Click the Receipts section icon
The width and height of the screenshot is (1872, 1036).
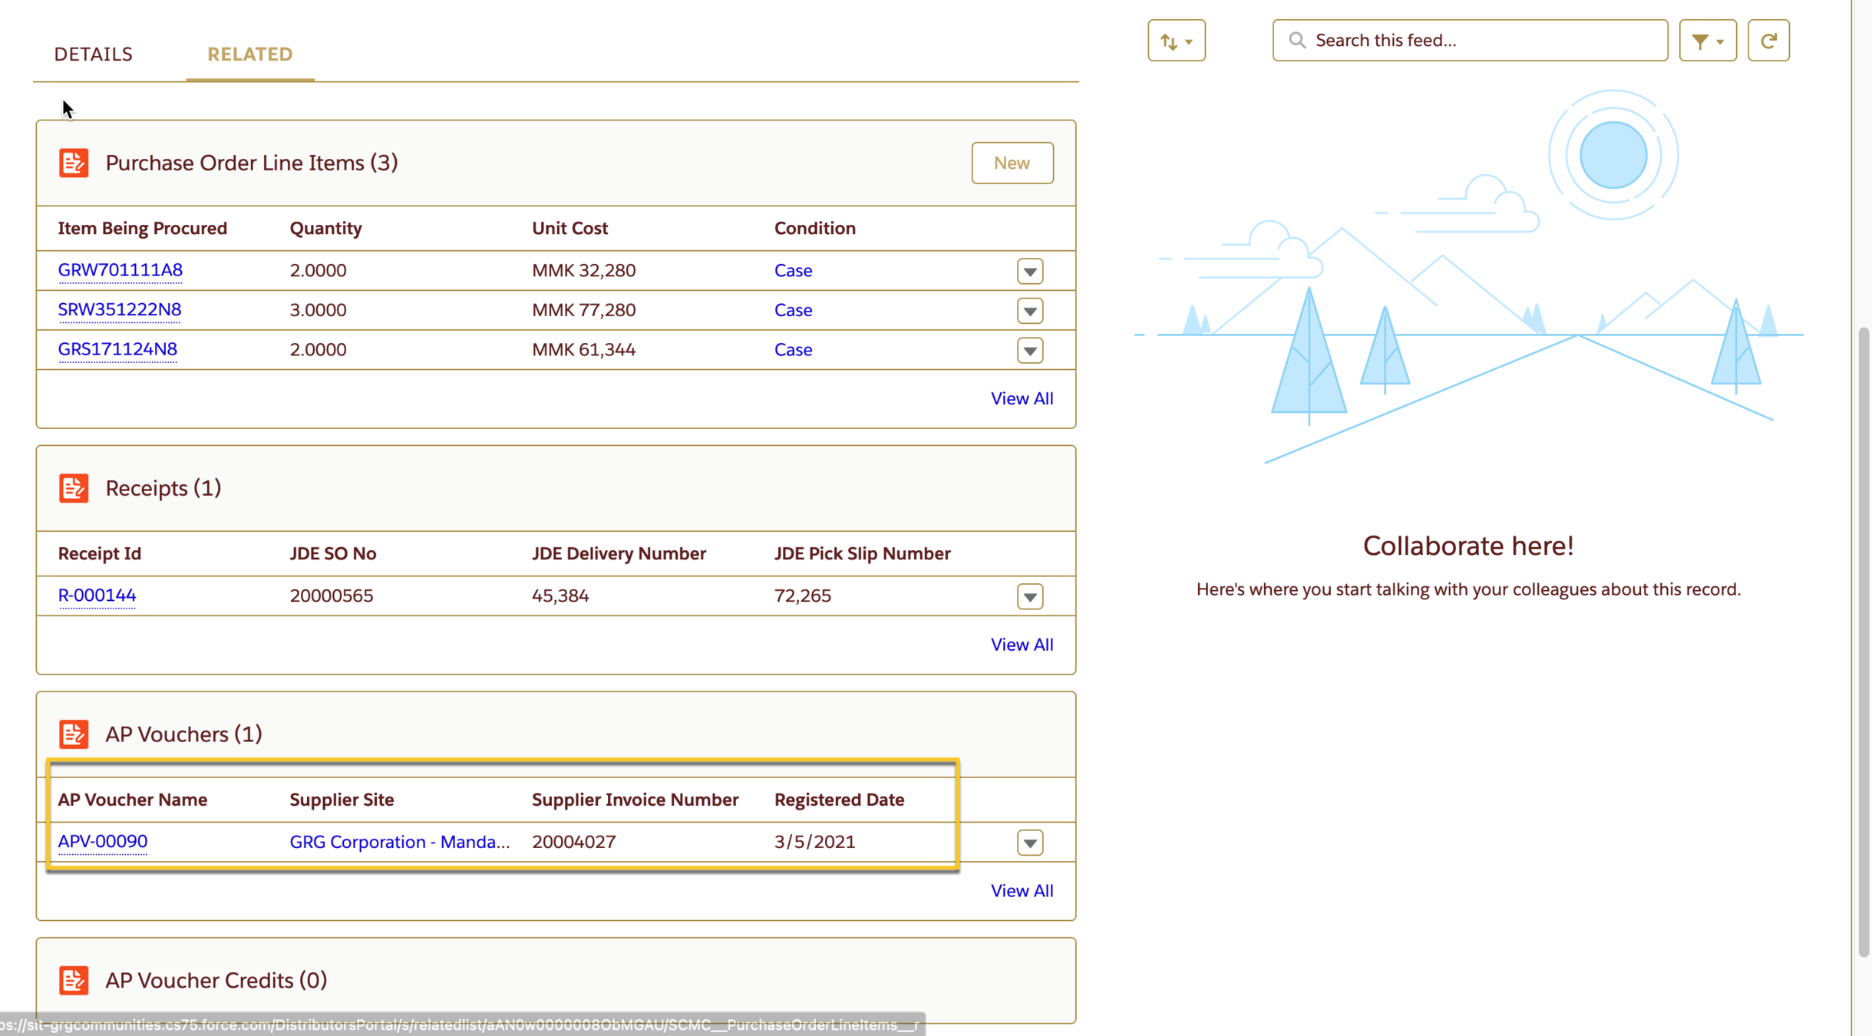[74, 488]
